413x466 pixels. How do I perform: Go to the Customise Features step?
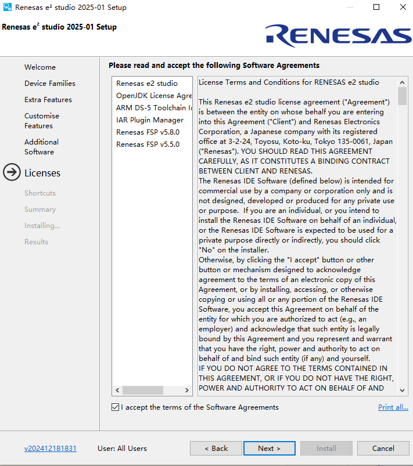[x=42, y=121]
